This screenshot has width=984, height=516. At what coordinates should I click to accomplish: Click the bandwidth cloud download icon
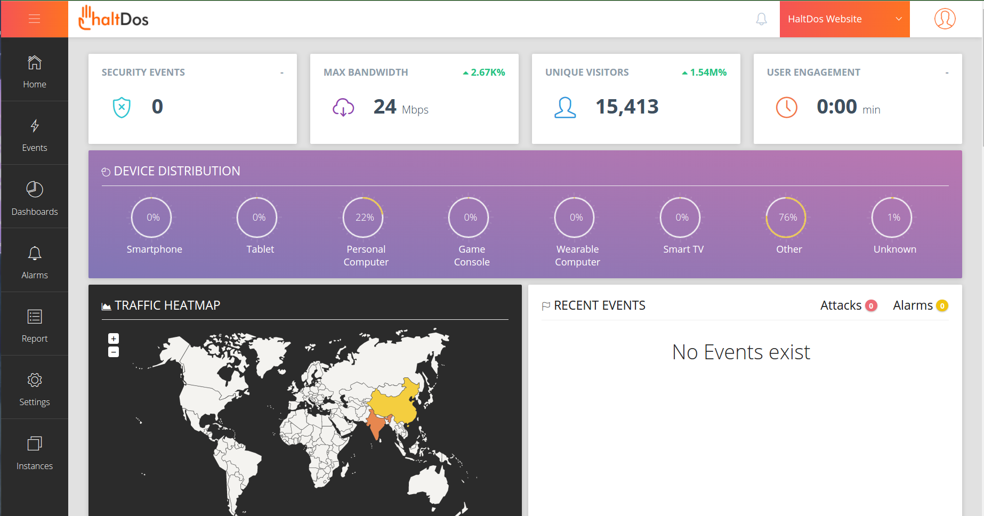(x=343, y=107)
